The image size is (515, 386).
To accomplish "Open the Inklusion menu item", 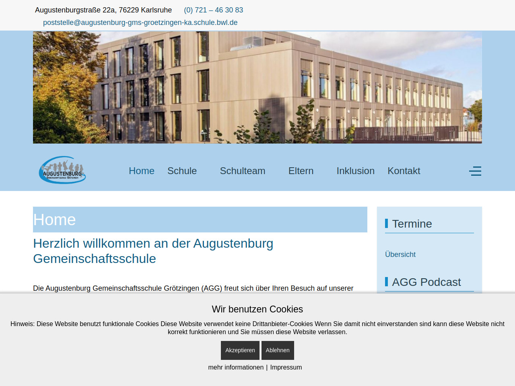I will [x=355, y=171].
